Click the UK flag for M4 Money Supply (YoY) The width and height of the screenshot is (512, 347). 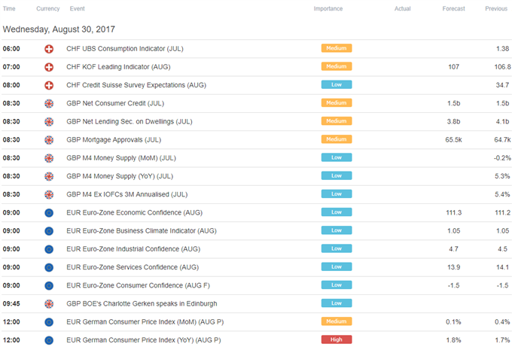pos(49,177)
